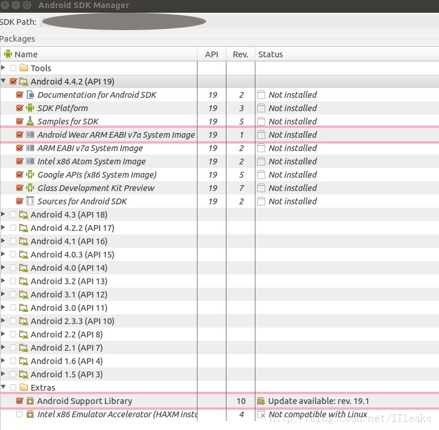Image resolution: width=439 pixels, height=430 pixels.
Task: Click the Intel x86 Atom System Image icon
Action: pos(30,161)
